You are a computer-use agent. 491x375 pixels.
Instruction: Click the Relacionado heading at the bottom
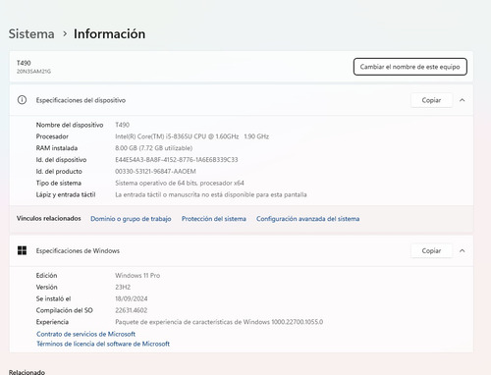pos(27,372)
